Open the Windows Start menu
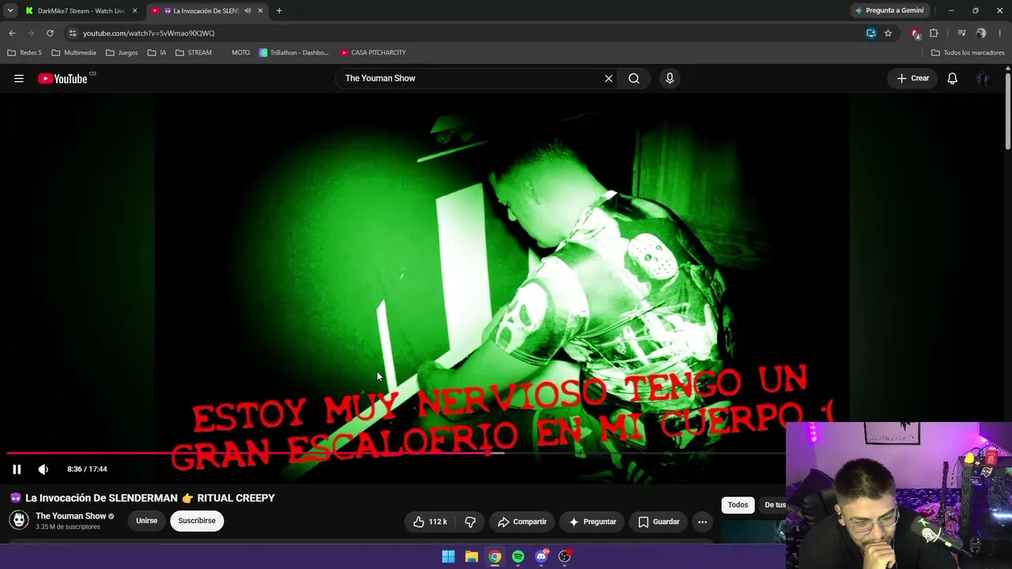1012x569 pixels. pyautogui.click(x=448, y=556)
